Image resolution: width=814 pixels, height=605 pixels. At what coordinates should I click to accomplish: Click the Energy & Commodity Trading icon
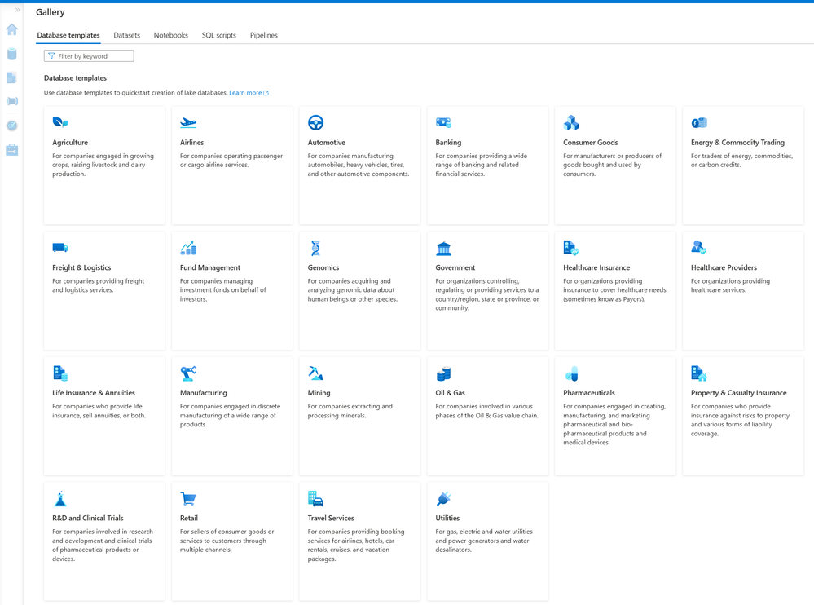click(699, 122)
